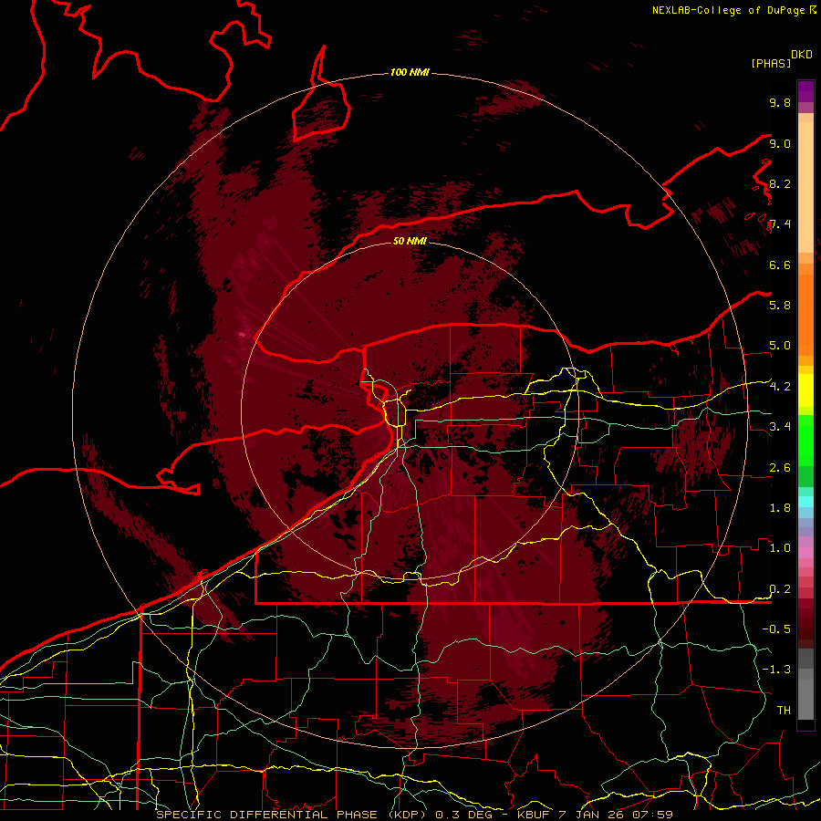
Task: Click the 9.8 value on color scale
Action: [x=780, y=102]
